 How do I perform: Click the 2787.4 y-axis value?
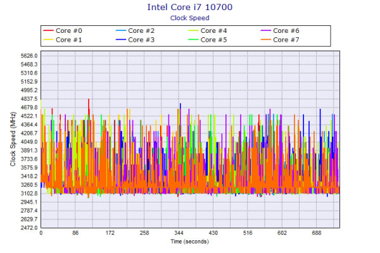tap(29, 211)
